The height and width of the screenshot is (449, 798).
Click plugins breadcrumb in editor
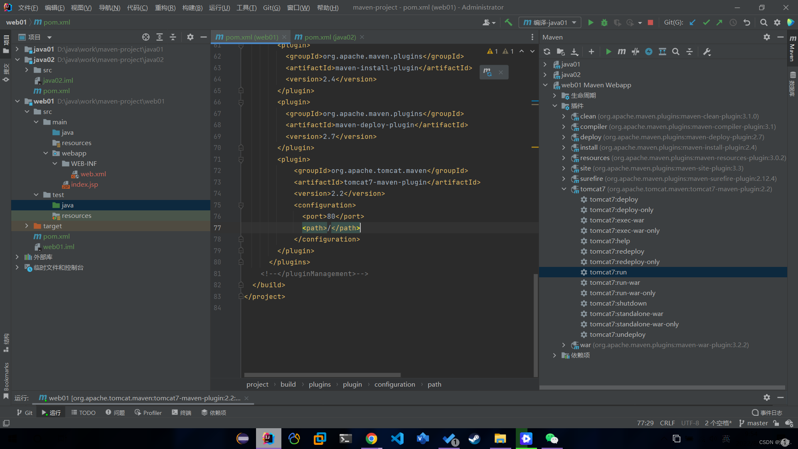(320, 384)
